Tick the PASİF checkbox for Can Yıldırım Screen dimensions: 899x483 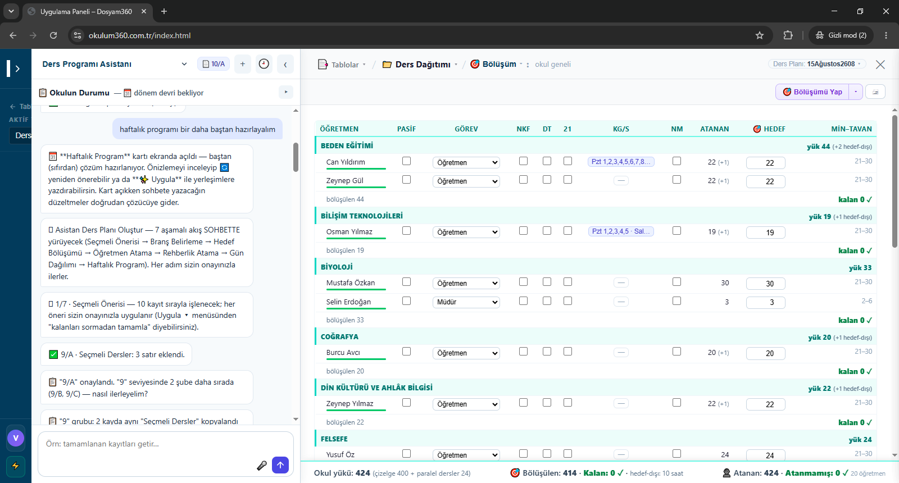click(407, 161)
